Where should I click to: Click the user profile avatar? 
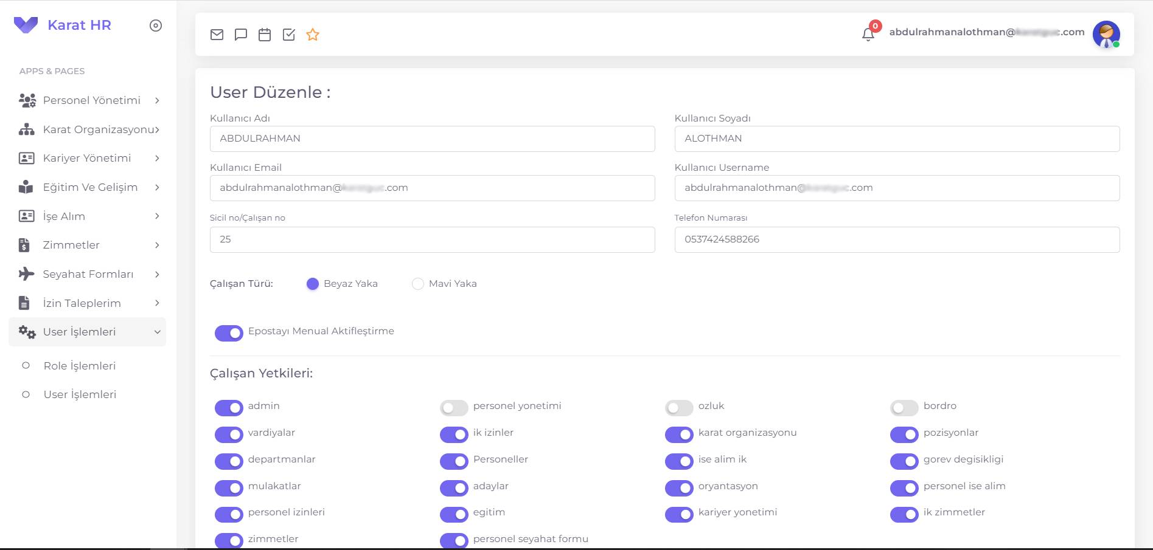tap(1107, 34)
